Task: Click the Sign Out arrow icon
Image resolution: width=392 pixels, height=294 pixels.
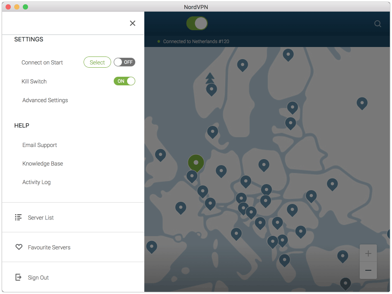Action: 18,277
